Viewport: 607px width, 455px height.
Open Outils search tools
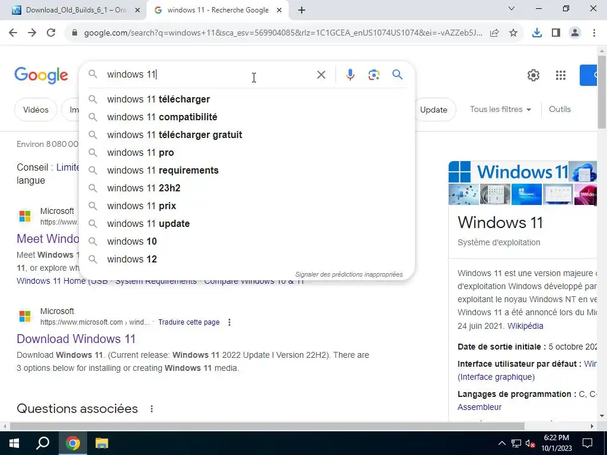coord(560,110)
